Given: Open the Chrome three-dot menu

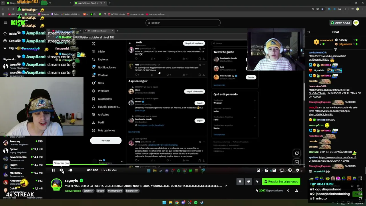Looking at the screenshot, I should pos(363,9).
